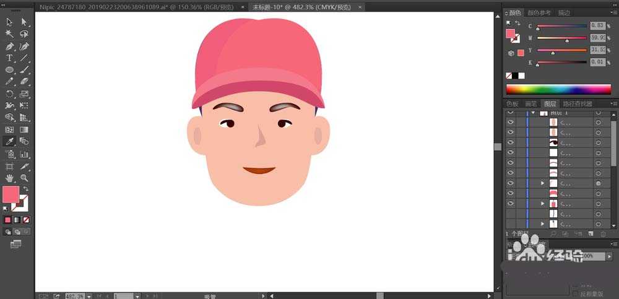Expand the sublayer with the cap thumbnail
619x299 pixels.
pos(543,204)
